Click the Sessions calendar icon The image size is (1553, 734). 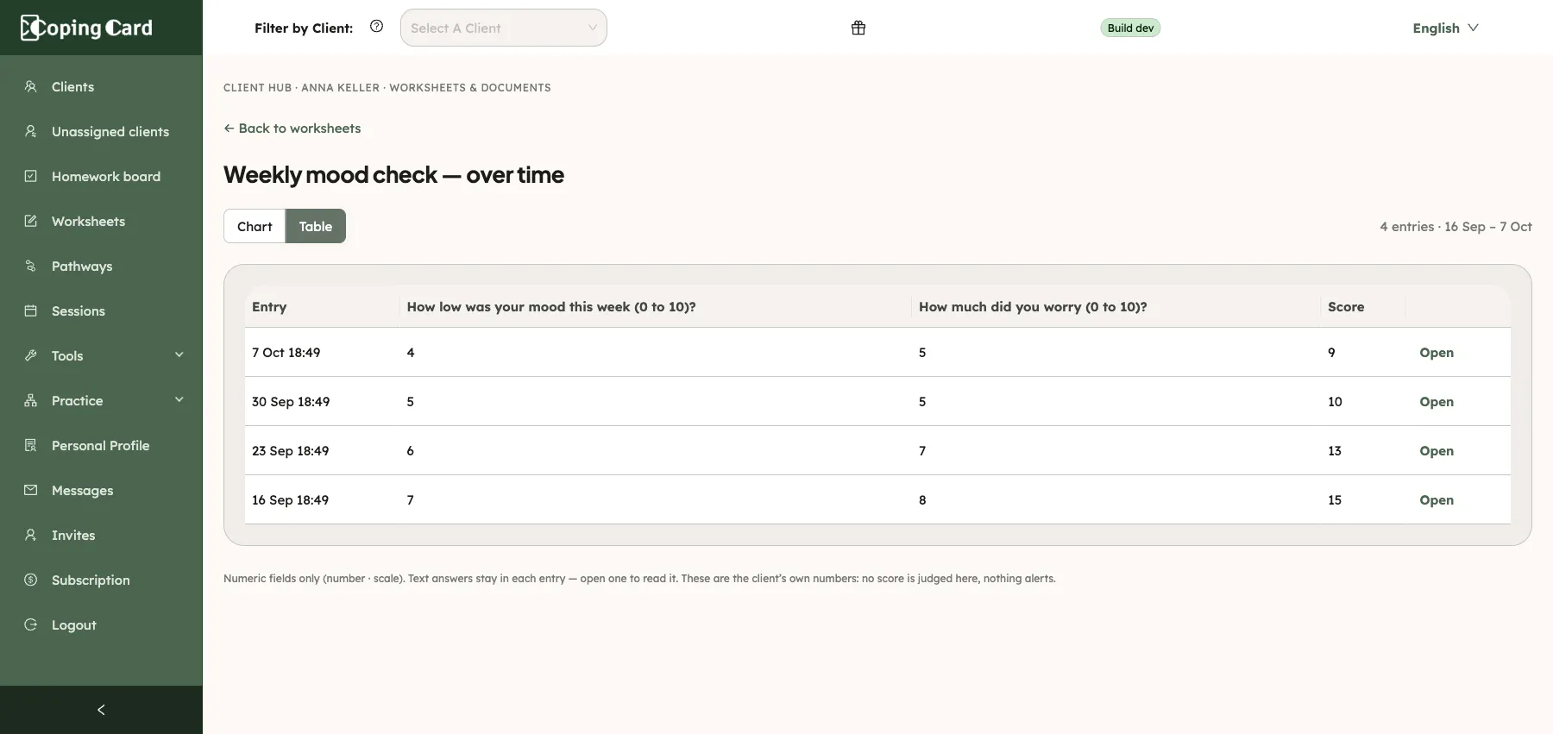[31, 311]
